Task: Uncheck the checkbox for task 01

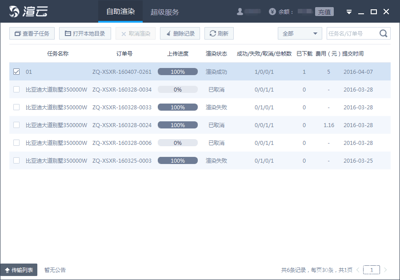Action: click(16, 72)
